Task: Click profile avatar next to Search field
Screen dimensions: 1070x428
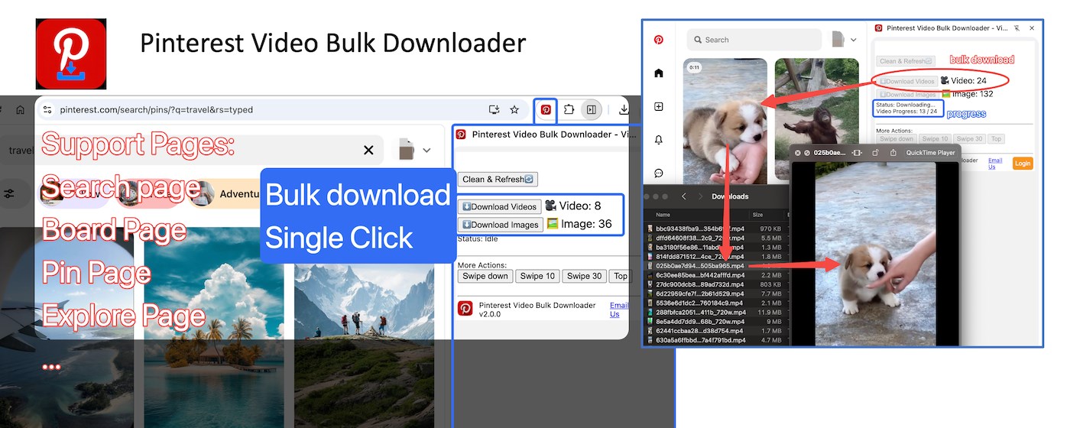Action: (x=838, y=40)
